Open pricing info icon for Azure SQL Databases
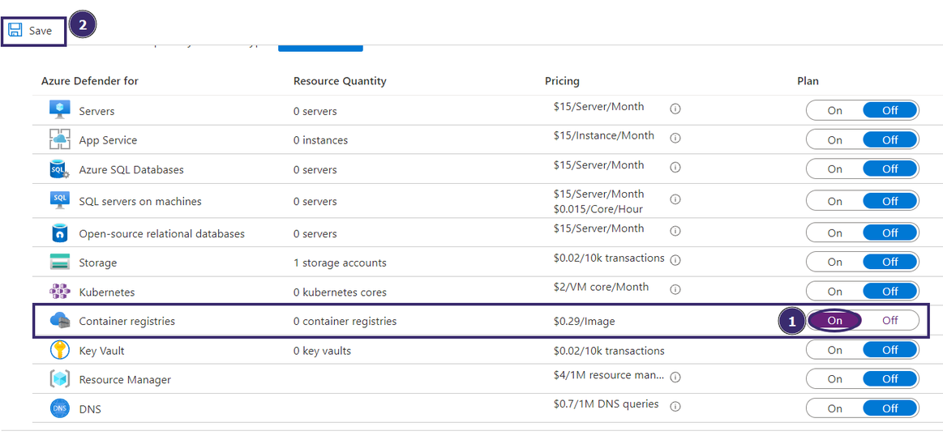Viewport: 943px width, 444px height. click(x=675, y=167)
